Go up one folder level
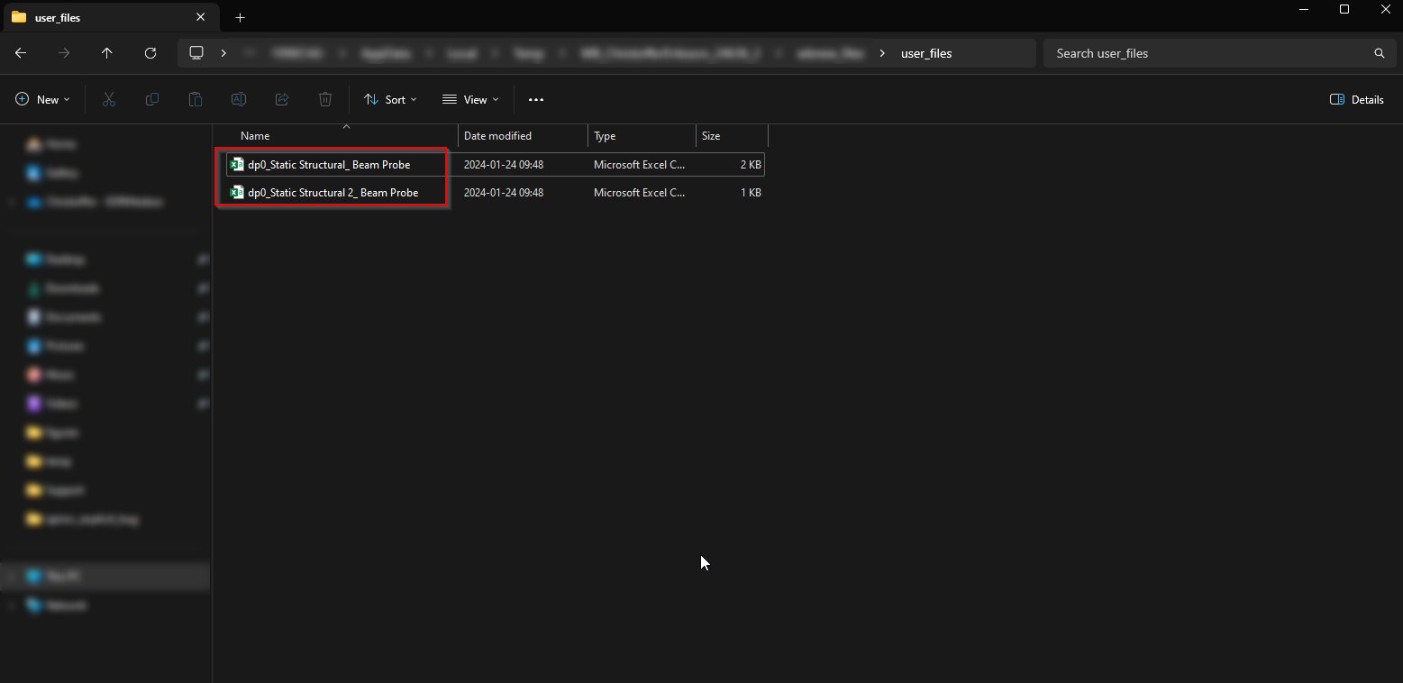 pos(107,53)
